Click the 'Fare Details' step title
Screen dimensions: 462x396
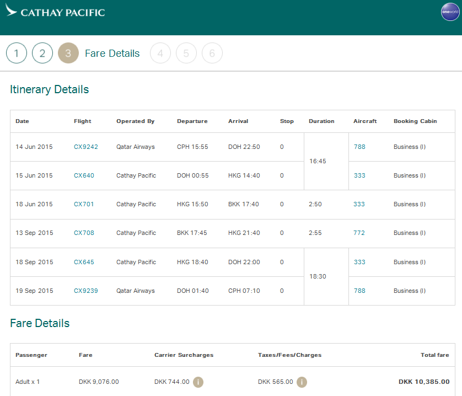[112, 53]
